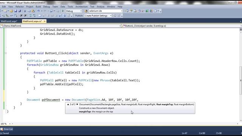Click the Navigate Backward icon
The width and height of the screenshot is (242, 136).
click(x=52, y=11)
